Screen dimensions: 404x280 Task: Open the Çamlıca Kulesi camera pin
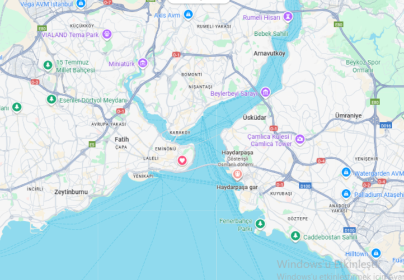(x=300, y=140)
